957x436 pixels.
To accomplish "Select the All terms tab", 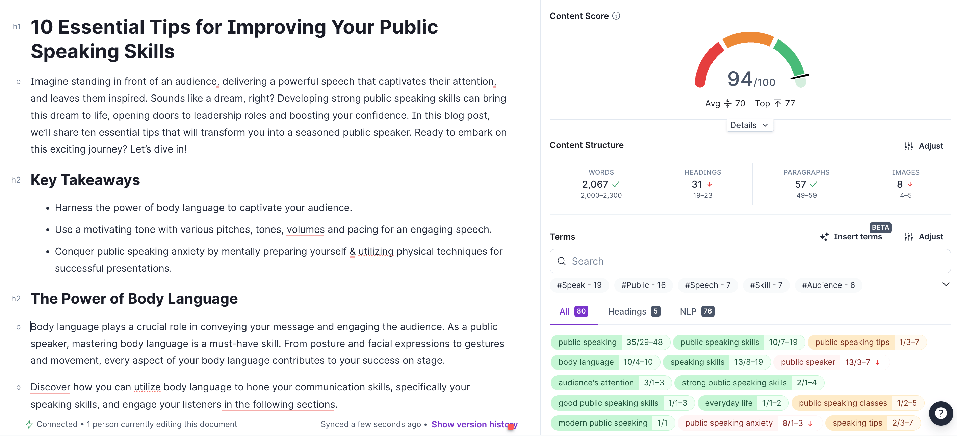I will coord(573,311).
